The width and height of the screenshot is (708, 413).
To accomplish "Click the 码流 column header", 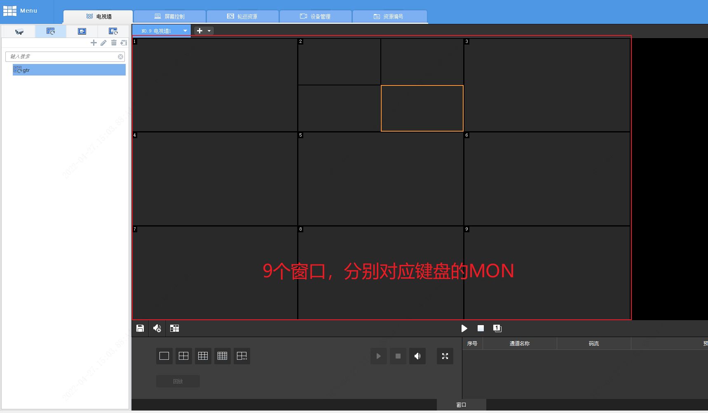I will pyautogui.click(x=594, y=343).
